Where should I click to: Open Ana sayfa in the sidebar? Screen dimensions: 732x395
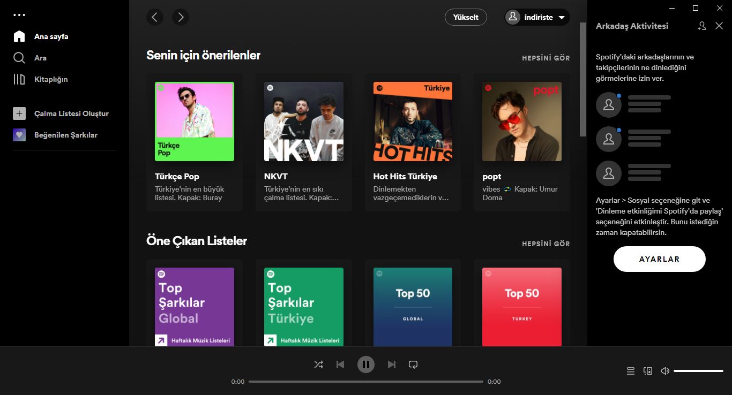[x=51, y=36]
